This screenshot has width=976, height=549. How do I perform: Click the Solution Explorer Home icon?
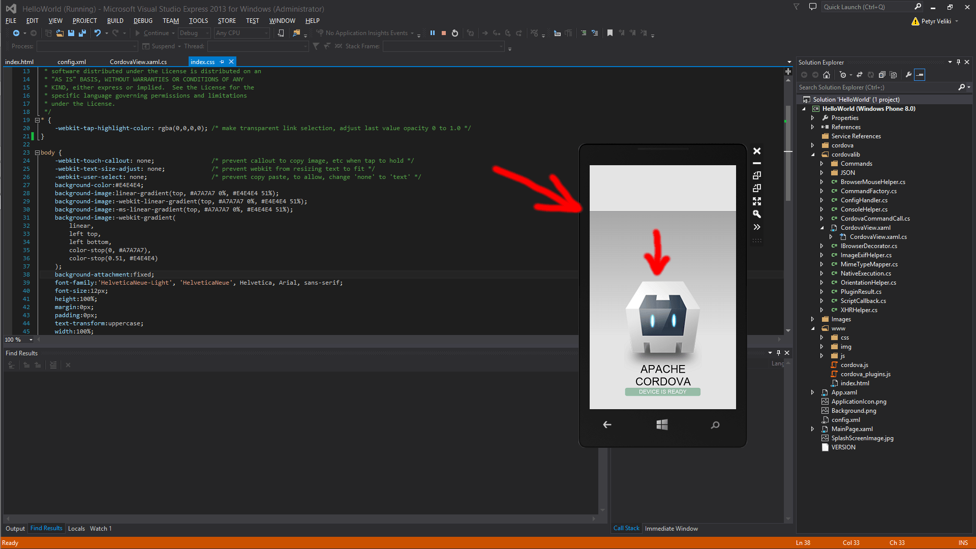click(x=827, y=75)
